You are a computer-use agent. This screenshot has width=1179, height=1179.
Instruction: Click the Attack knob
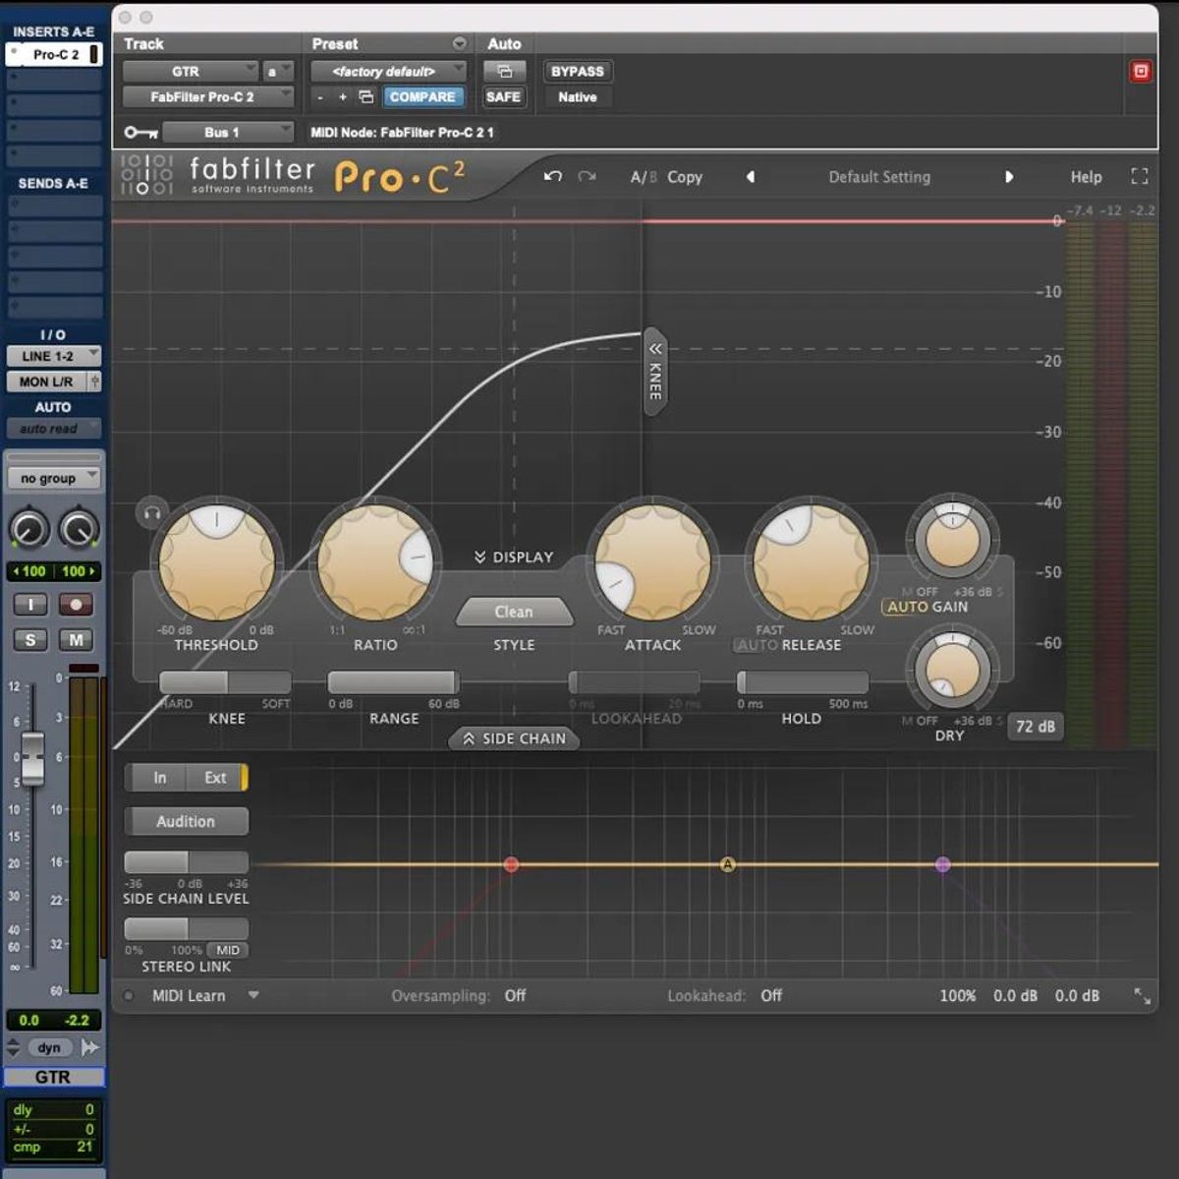click(x=652, y=561)
